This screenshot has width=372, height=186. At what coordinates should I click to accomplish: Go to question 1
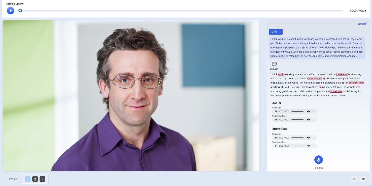tap(28, 179)
